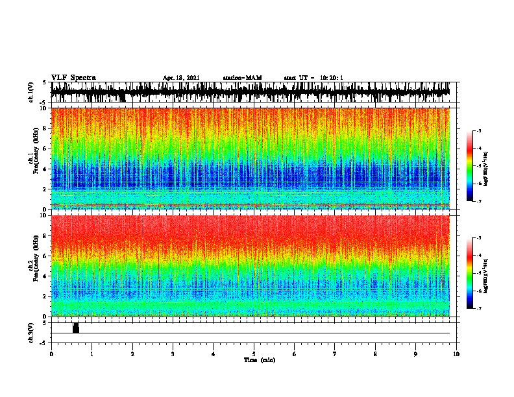Click the ch.1 color scale bar
Screen dimensions: 514x397
pos(470,166)
